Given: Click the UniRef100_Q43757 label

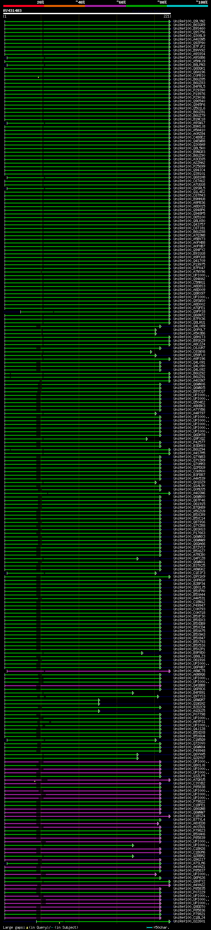Looking at the screenshot, I should 189,225.
